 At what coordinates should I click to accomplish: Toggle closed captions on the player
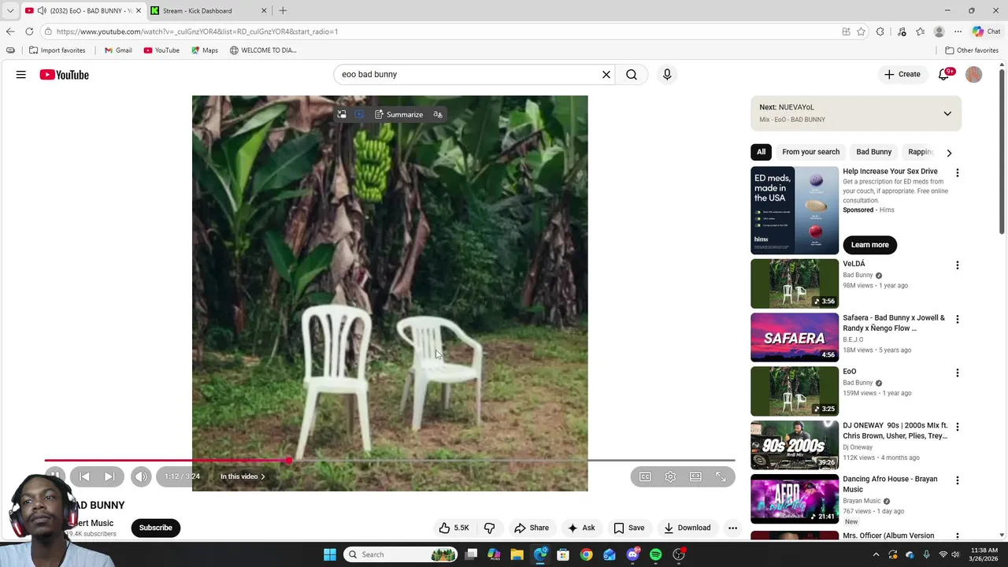coord(645,476)
